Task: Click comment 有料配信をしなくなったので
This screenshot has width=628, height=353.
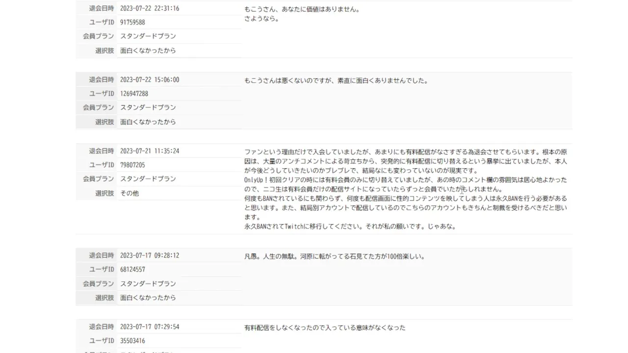Action: click(x=325, y=328)
